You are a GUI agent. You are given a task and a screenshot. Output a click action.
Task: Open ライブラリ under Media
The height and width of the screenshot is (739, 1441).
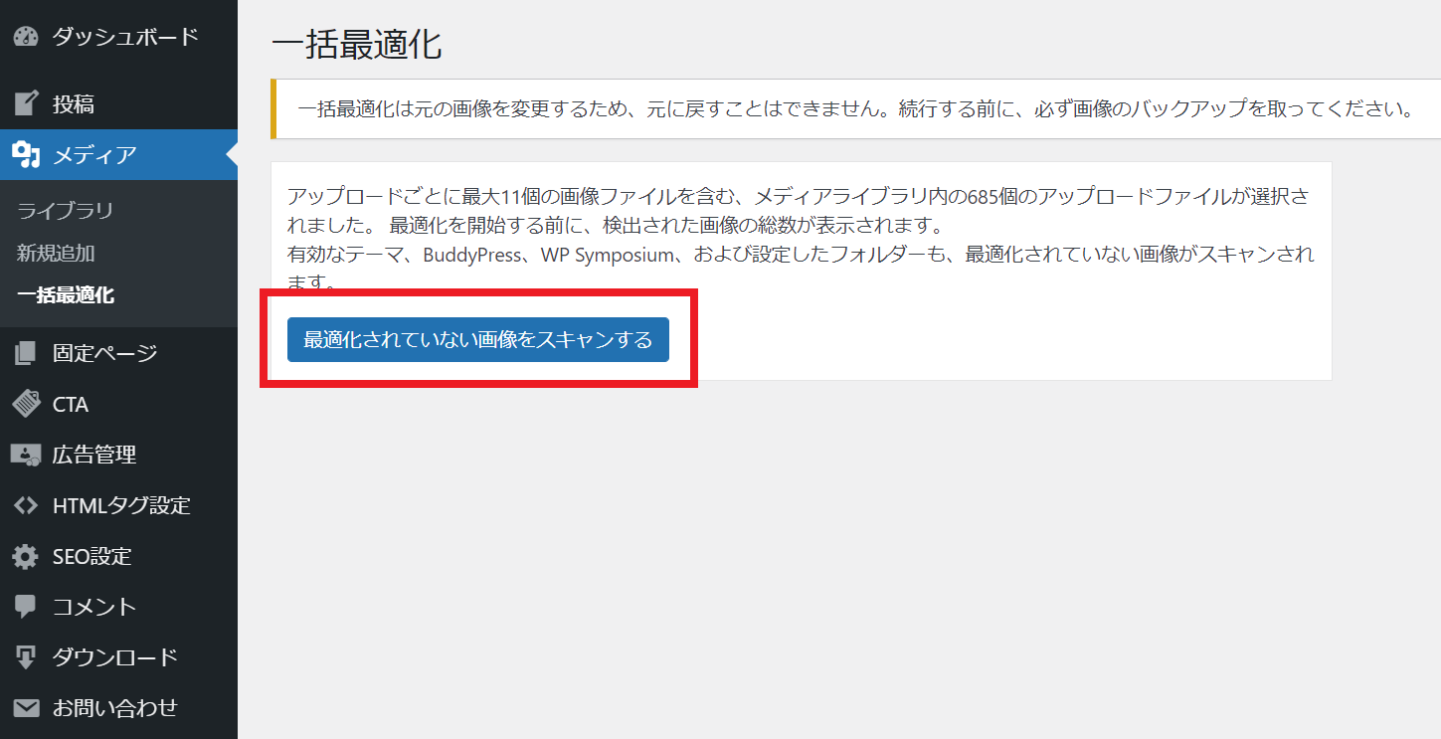[65, 211]
